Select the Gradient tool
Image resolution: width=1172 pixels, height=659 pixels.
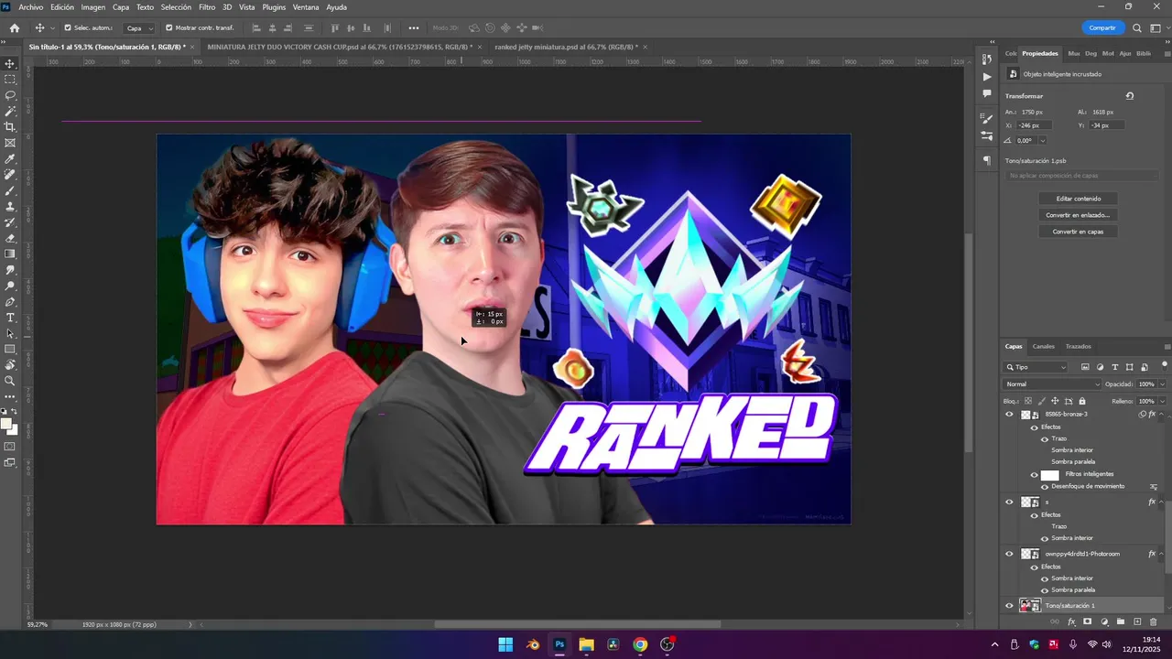pos(10,254)
